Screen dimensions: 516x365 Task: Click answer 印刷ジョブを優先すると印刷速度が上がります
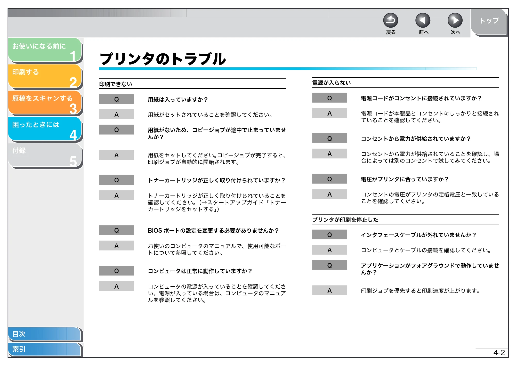coord(420,291)
